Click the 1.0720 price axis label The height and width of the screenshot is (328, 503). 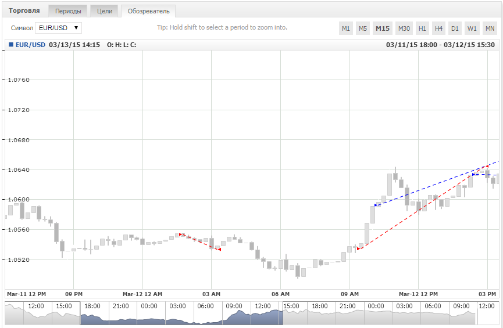19,110
